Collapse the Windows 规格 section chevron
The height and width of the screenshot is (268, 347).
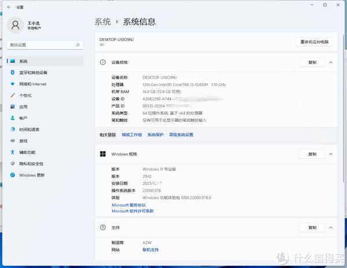pyautogui.click(x=331, y=154)
